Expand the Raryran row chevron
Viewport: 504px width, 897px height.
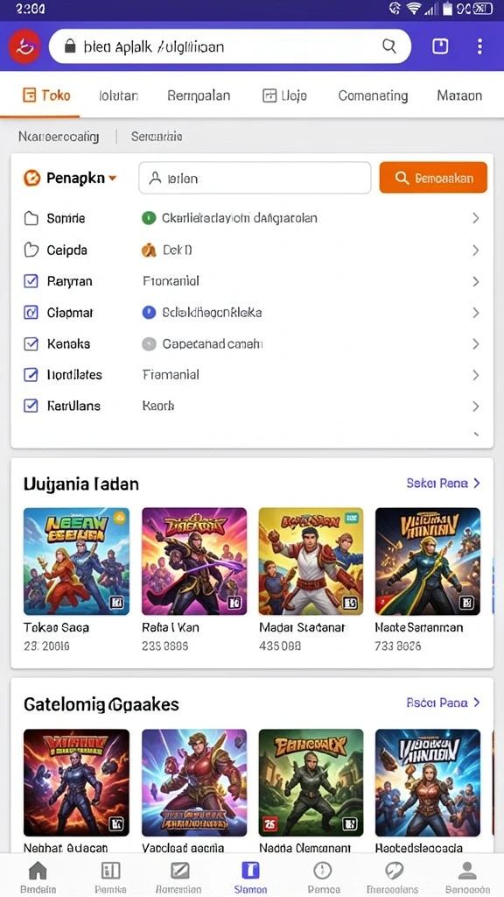tap(475, 281)
